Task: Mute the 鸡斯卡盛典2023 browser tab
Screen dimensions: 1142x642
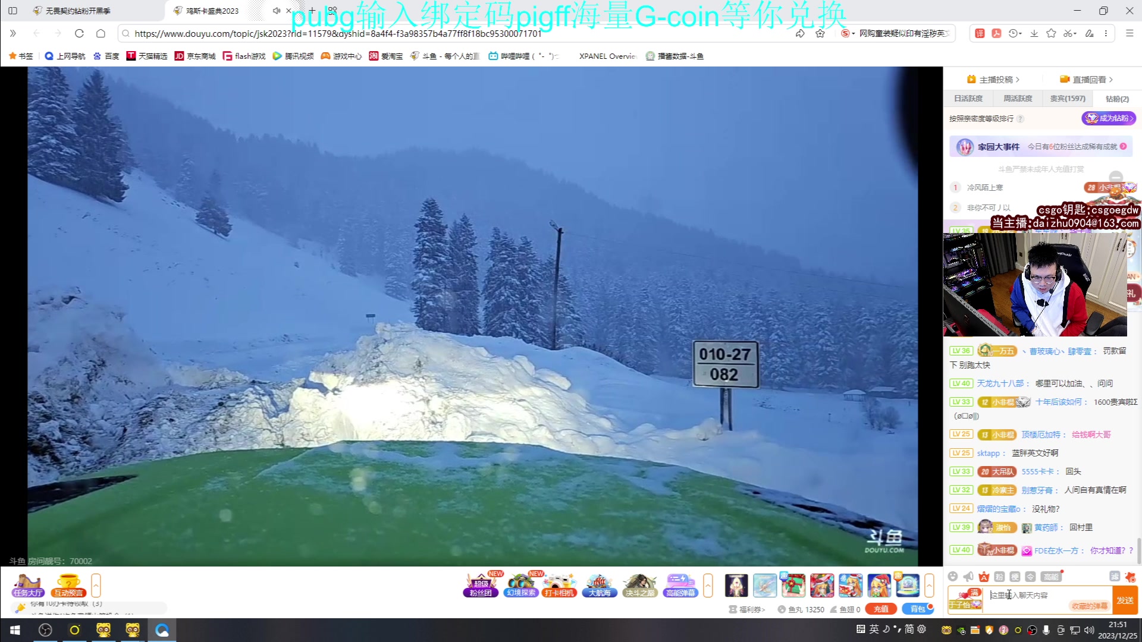Action: [x=276, y=11]
